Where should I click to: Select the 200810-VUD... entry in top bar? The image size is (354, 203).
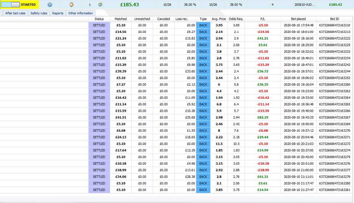[x=304, y=5]
